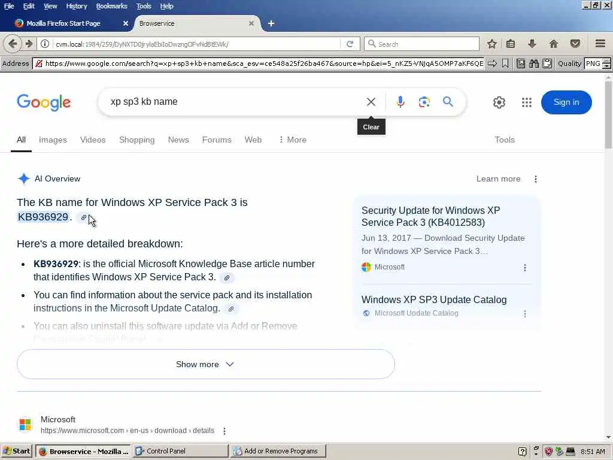Expand AI Overview with Show more

tap(206, 364)
